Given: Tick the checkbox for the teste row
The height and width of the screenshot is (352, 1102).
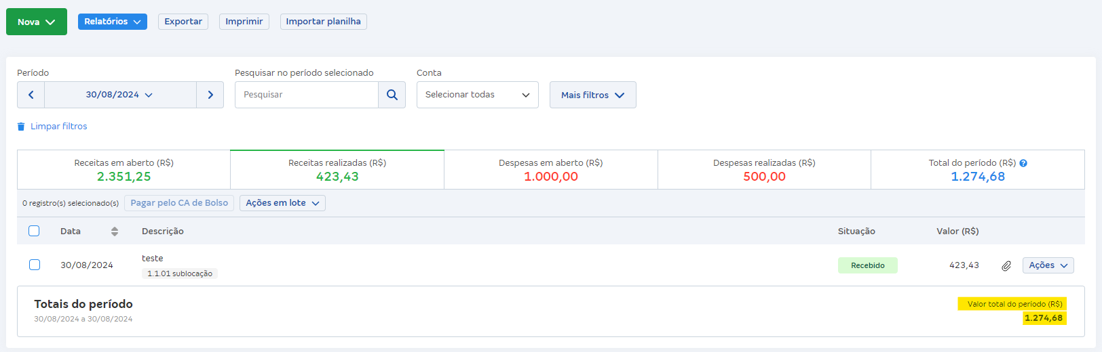Looking at the screenshot, I should click(35, 265).
